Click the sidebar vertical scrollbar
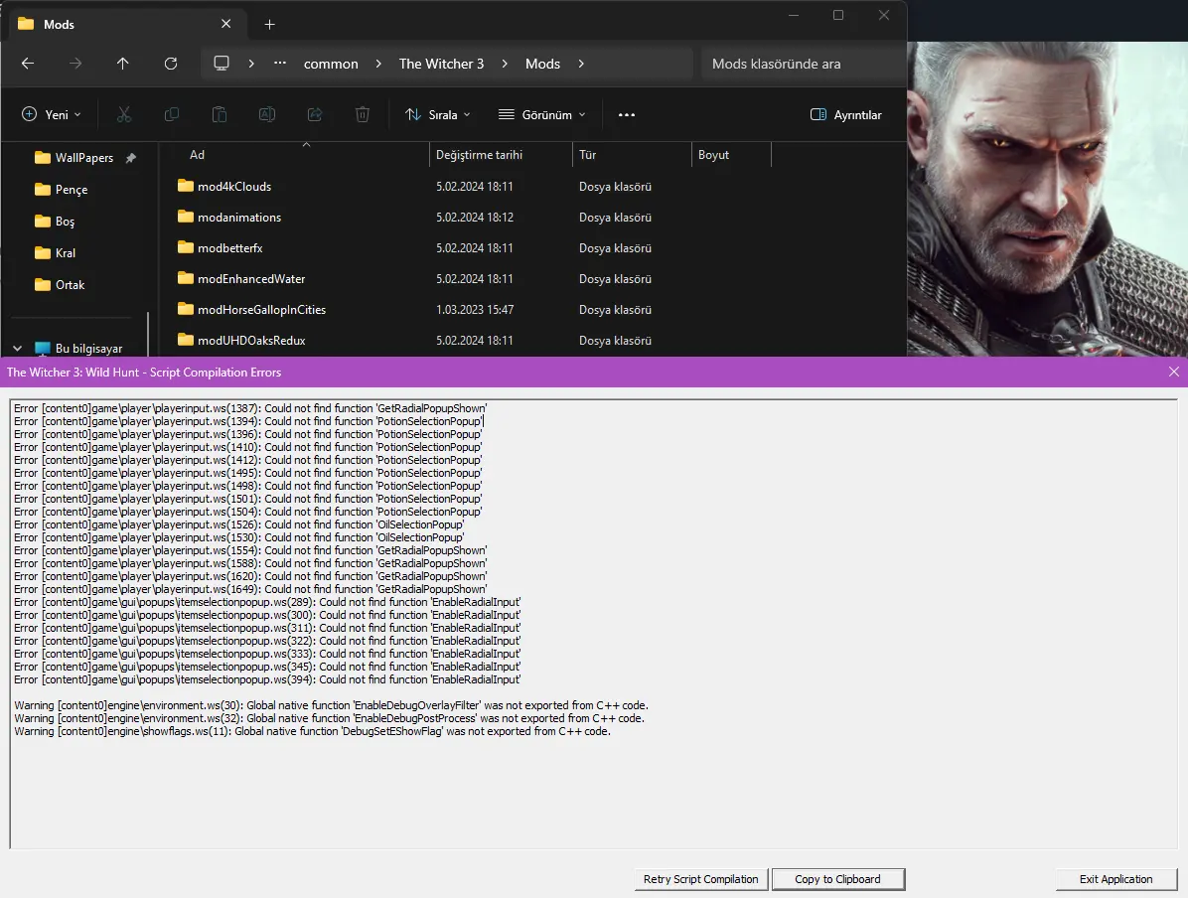1188x898 pixels. point(149,334)
